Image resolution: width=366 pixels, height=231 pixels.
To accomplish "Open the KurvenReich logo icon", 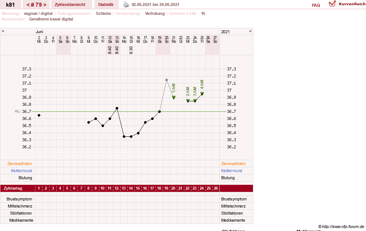I will coord(332,4).
